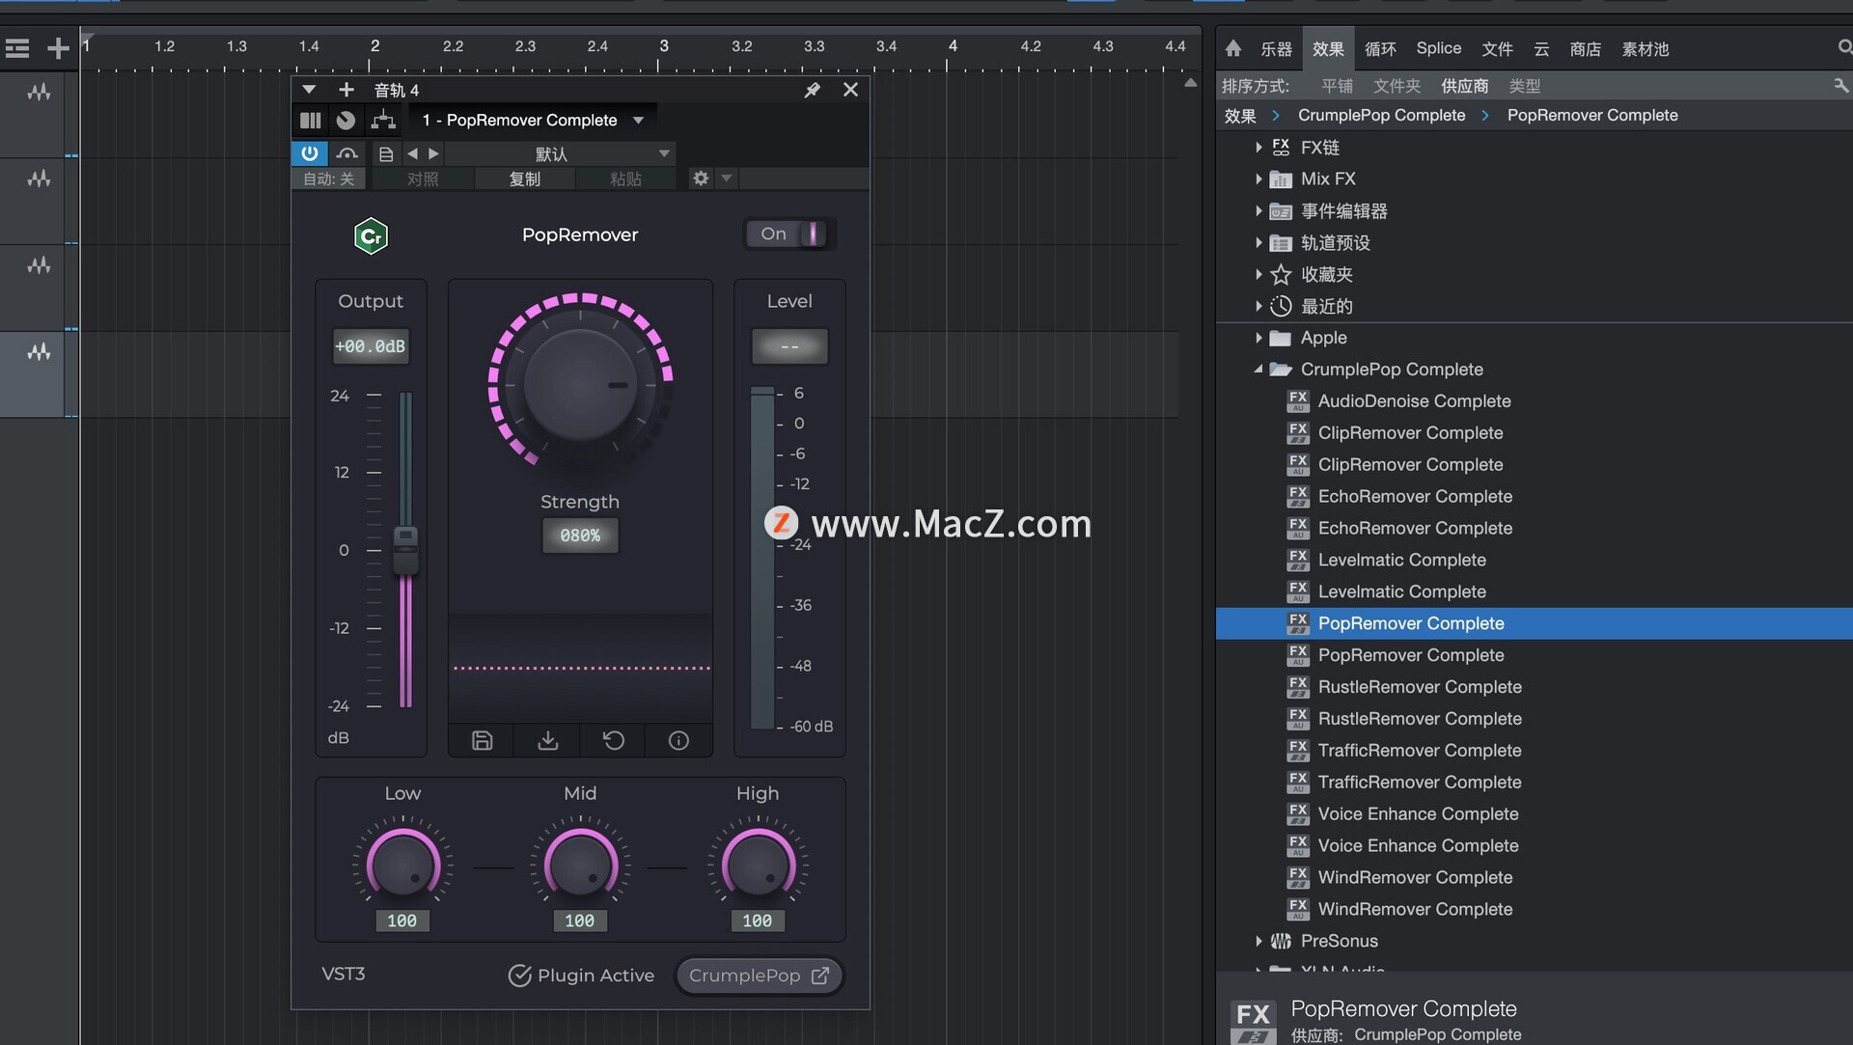1853x1045 pixels.
Task: Go to next preset arrow
Action: [433, 153]
